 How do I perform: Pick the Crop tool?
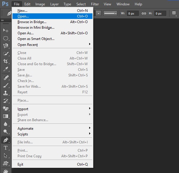pyautogui.click(x=5, y=61)
